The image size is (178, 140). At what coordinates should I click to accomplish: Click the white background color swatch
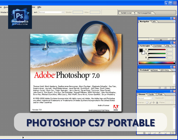143,53
